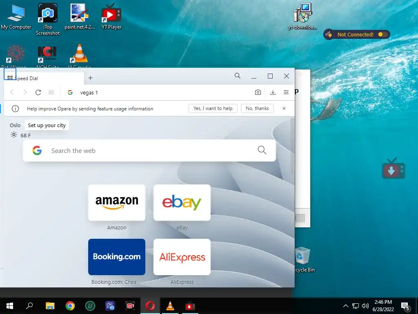
Task: Open the Amazon speed dial tile
Action: point(117,203)
